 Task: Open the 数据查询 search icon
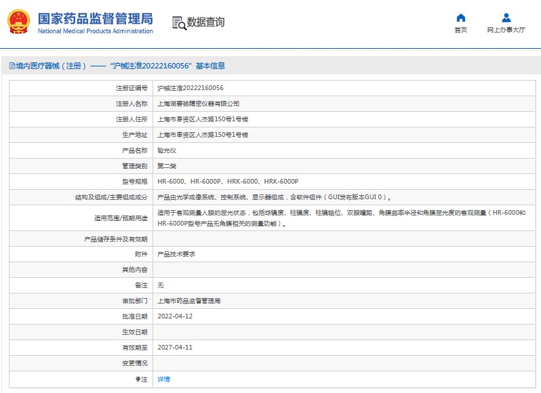(x=179, y=23)
